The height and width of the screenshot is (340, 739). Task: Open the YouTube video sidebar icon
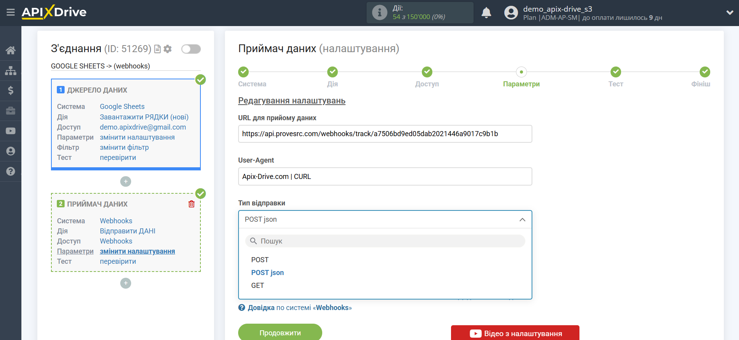pyautogui.click(x=11, y=131)
